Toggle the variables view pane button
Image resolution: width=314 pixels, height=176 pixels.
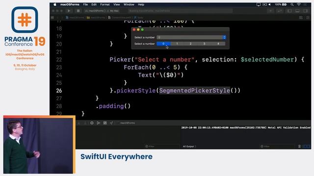click(305, 146)
